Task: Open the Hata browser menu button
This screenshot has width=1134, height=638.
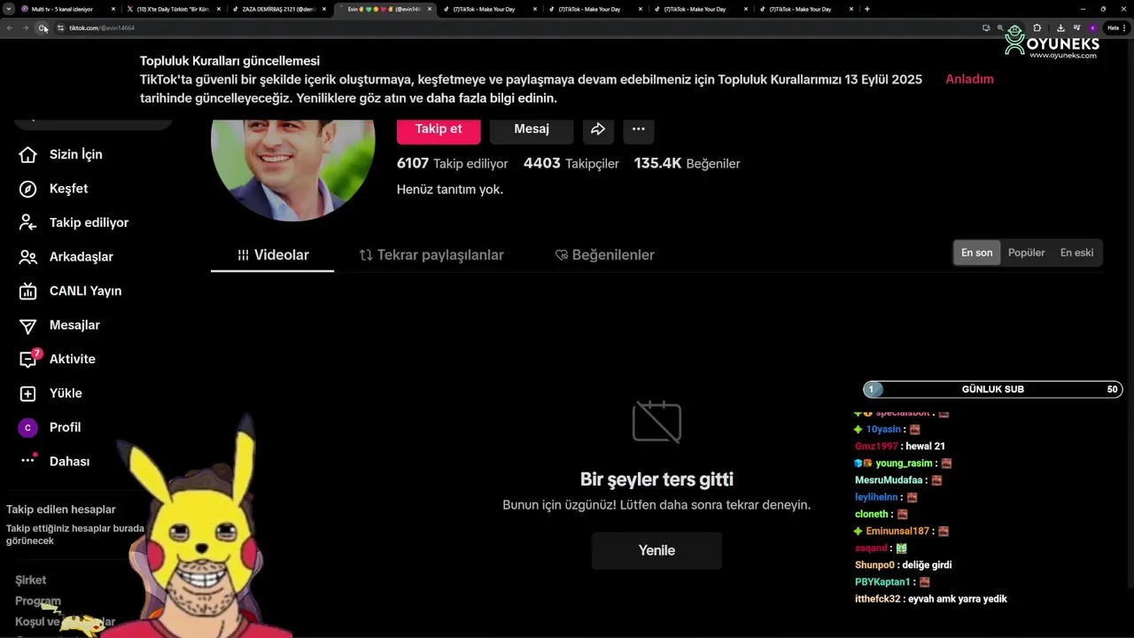Action: tap(1116, 27)
